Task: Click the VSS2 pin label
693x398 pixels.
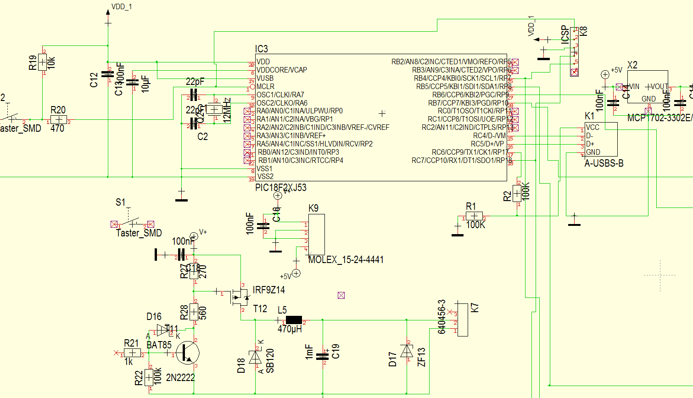Action: click(265, 176)
